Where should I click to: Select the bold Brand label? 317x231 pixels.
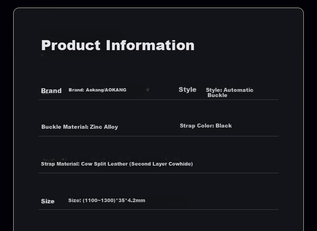point(51,91)
